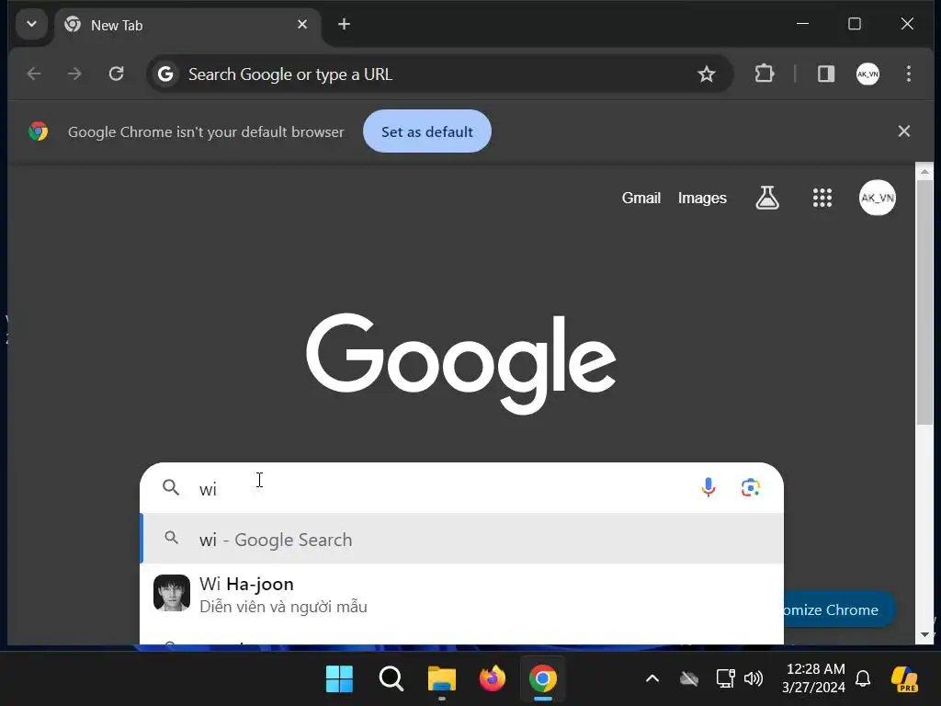Open the volume speaker tray icon
941x706 pixels.
(754, 679)
